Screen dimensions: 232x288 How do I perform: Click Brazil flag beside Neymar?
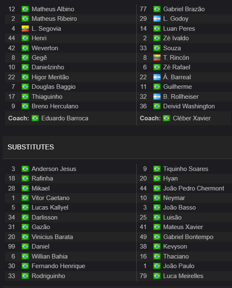157,198
